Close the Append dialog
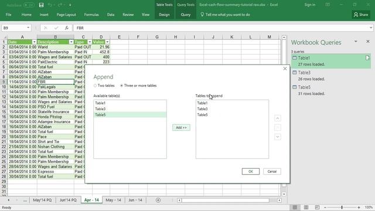This screenshot has height=211, width=375. [285, 69]
